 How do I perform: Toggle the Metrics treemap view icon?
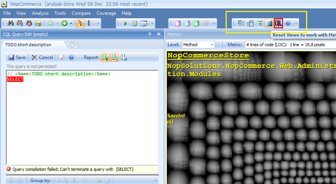click(x=269, y=23)
